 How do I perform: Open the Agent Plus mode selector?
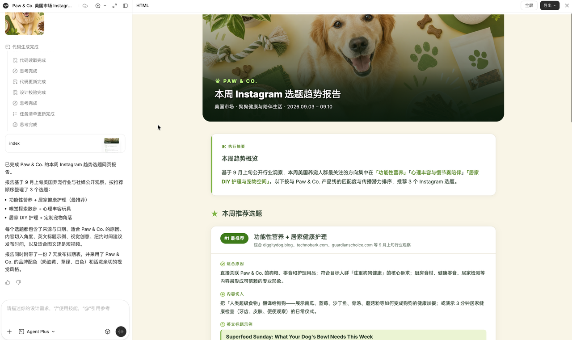tap(37, 332)
